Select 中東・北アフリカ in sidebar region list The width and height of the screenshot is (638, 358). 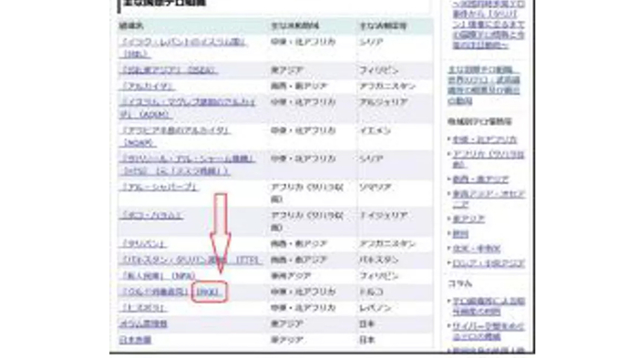point(485,139)
